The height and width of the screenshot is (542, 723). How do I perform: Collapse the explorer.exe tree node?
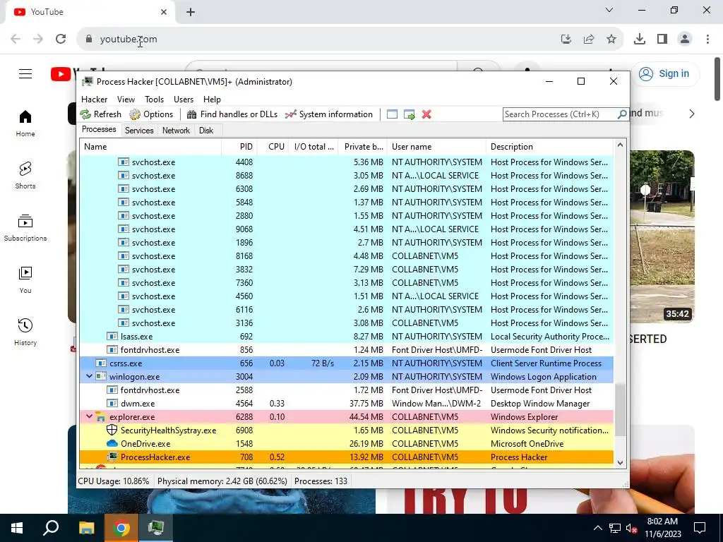click(89, 416)
